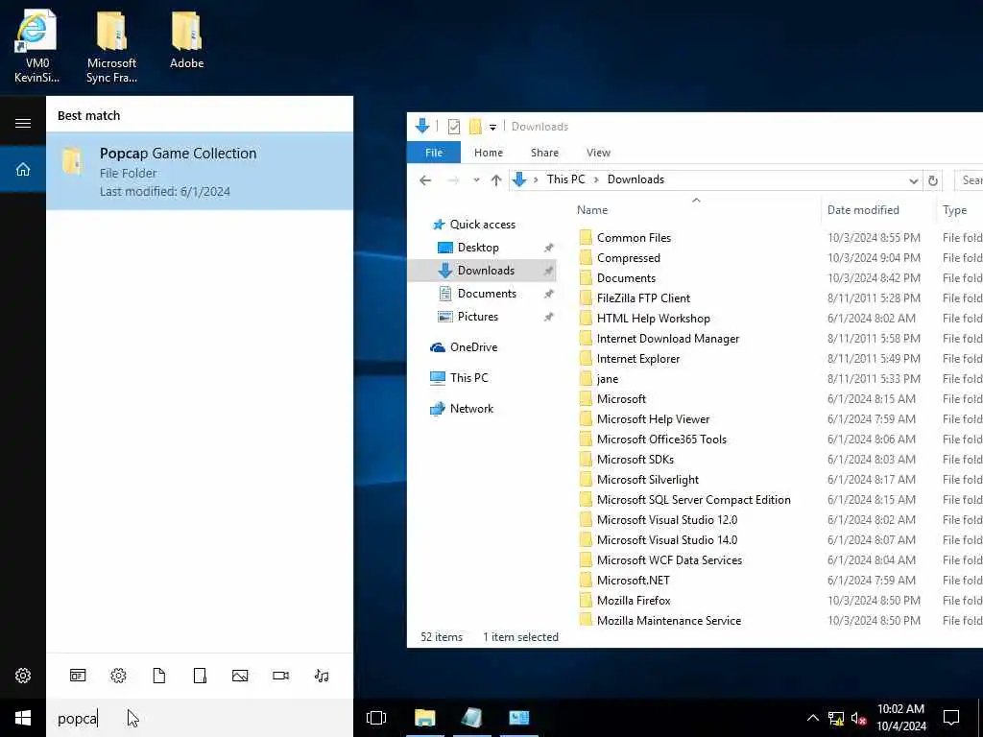Image resolution: width=983 pixels, height=737 pixels.
Task: Expand the This PC breadcrumb chevron
Action: pyautogui.click(x=596, y=179)
